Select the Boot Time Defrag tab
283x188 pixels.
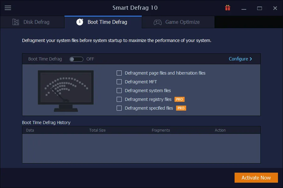tap(103, 22)
